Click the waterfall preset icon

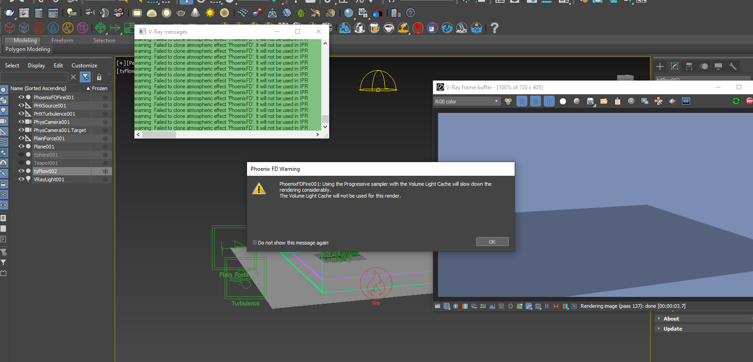tap(462, 28)
